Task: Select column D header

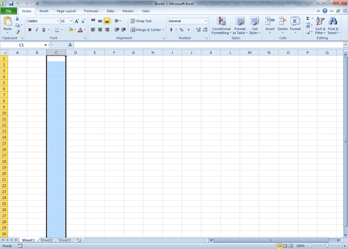Action: [76, 53]
